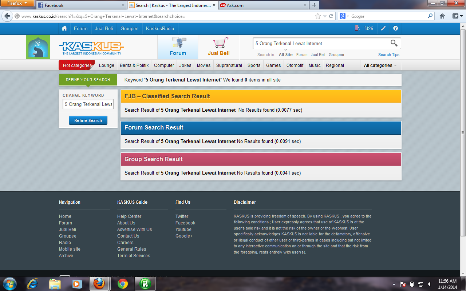This screenshot has height=291, width=466.
Task: Expand the All categories dropdown
Action: pyautogui.click(x=380, y=65)
